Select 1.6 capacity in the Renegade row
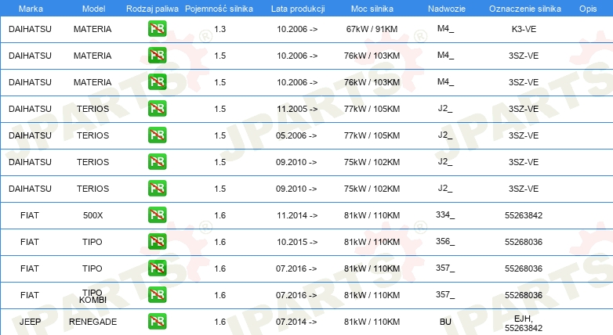 (220, 322)
